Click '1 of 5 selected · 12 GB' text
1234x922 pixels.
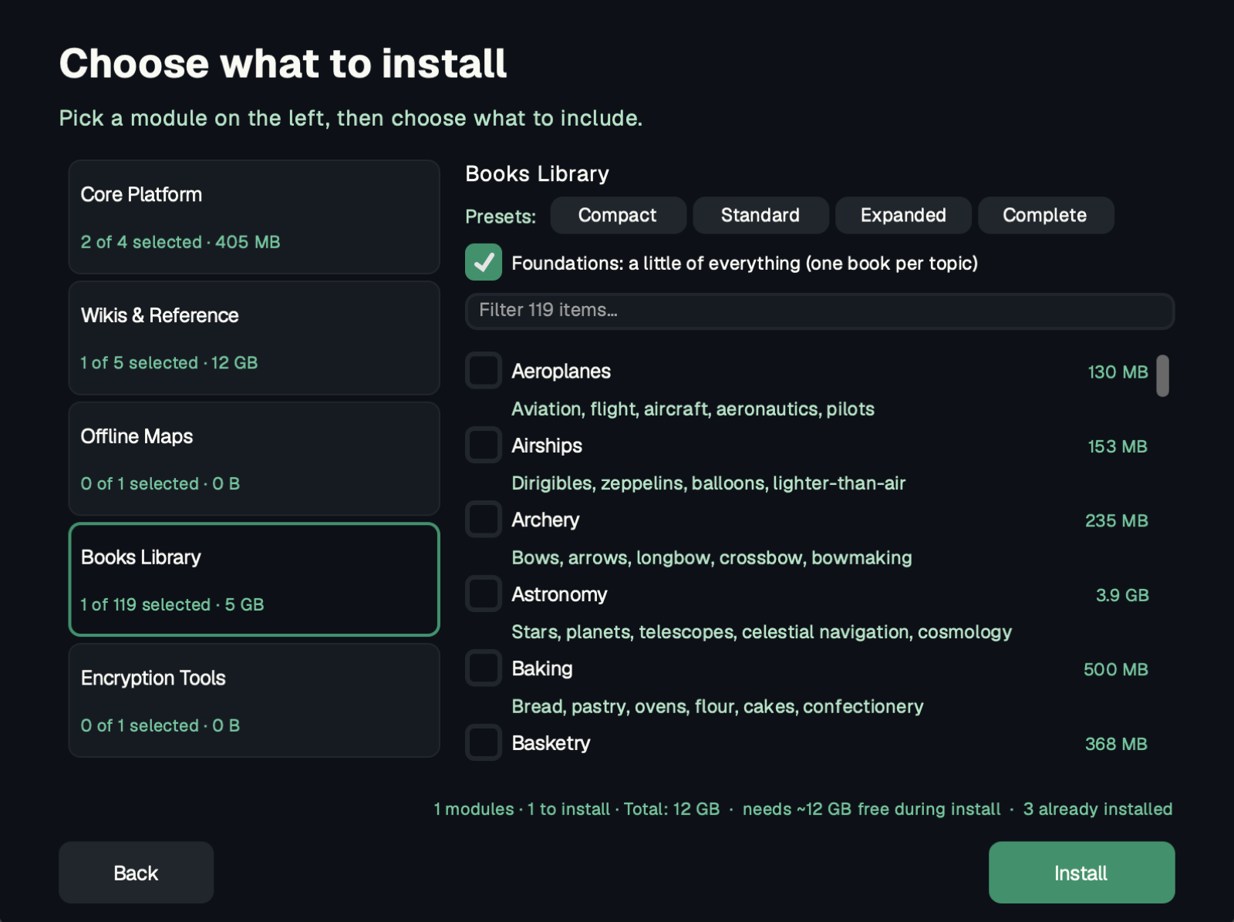[169, 363]
